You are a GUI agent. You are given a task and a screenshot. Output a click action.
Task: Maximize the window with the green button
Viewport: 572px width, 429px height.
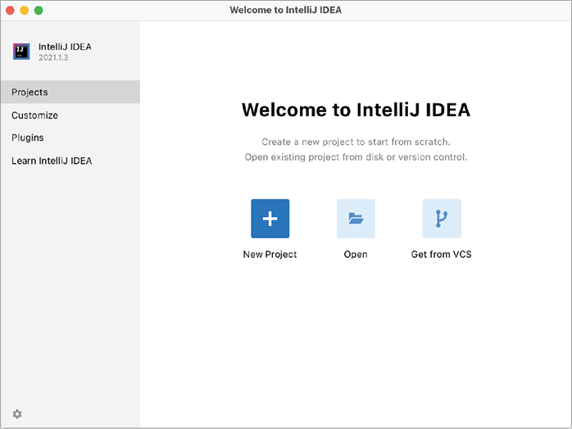[39, 10]
